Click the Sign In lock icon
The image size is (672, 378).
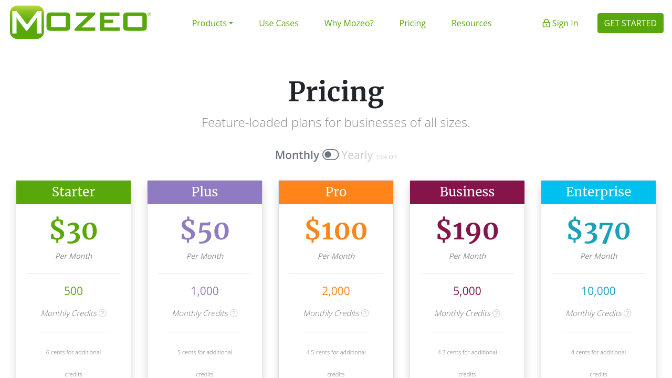click(546, 23)
